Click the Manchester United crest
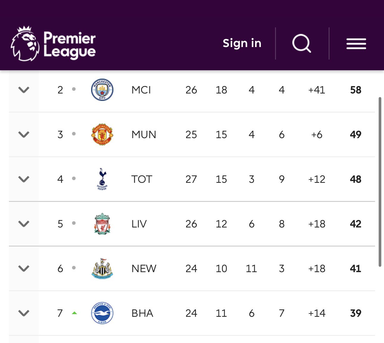This screenshot has width=384, height=343. [x=102, y=134]
